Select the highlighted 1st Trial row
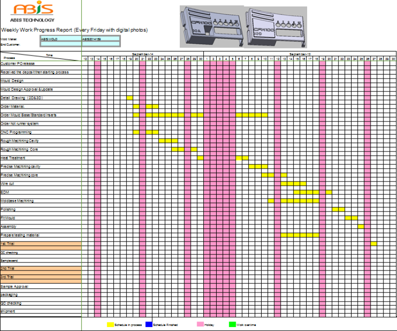 coord(40,245)
